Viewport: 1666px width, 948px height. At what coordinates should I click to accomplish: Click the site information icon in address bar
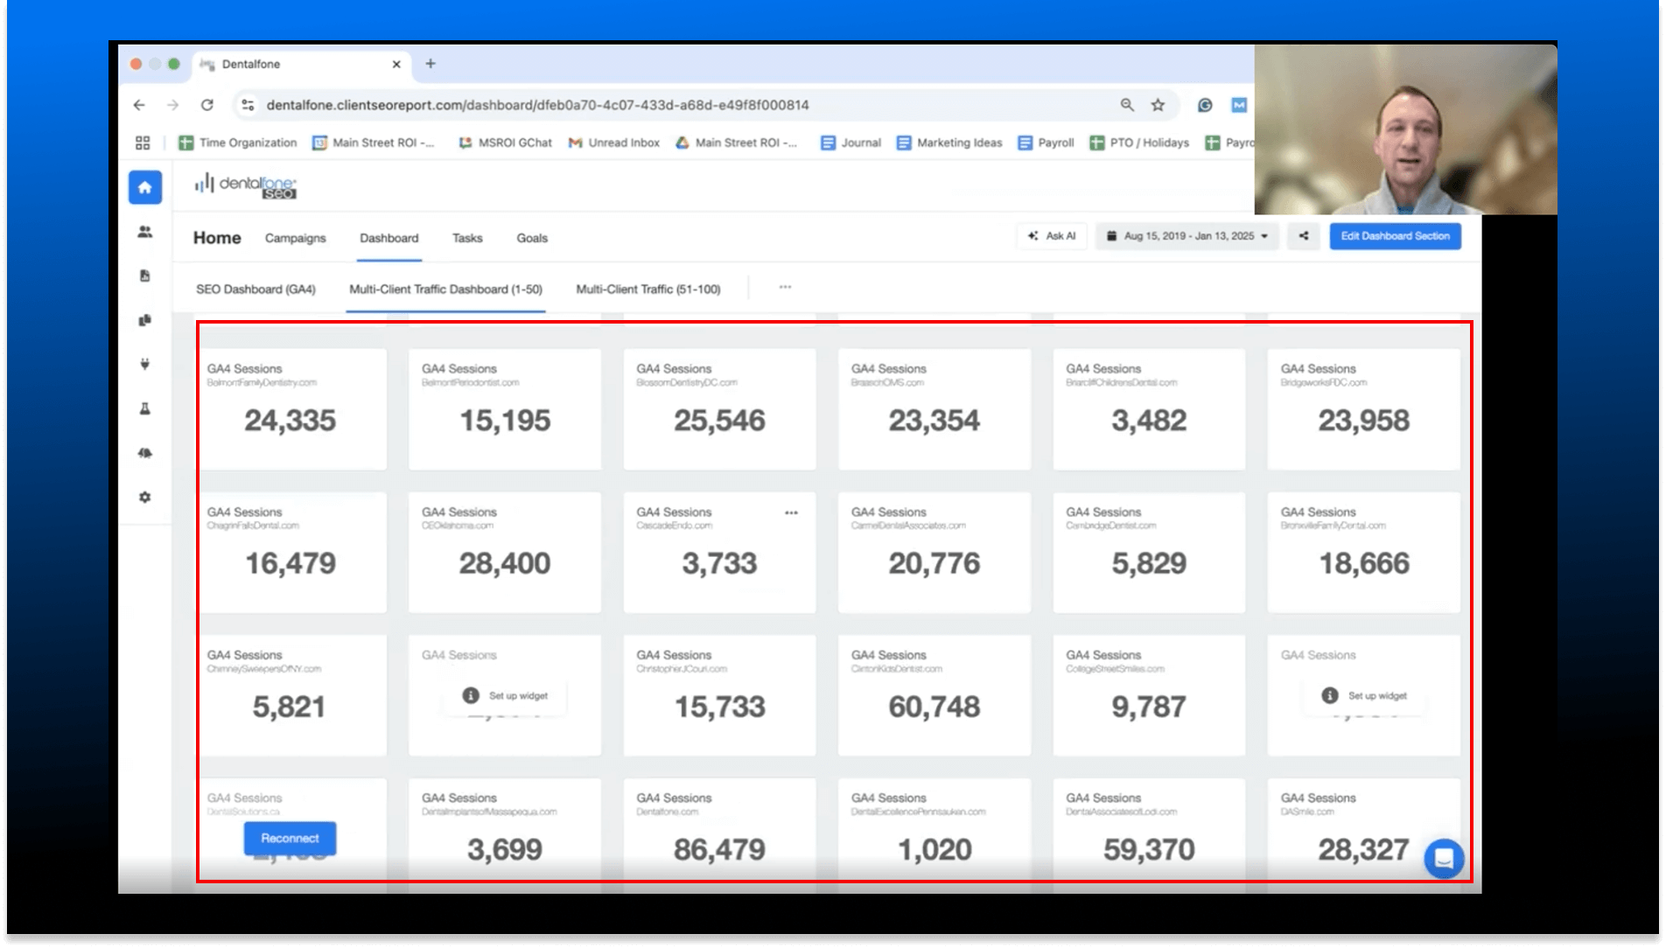[x=248, y=105]
